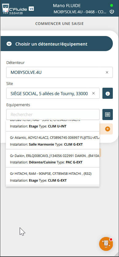Click the Mano FLUIDE user name

coord(67,6)
